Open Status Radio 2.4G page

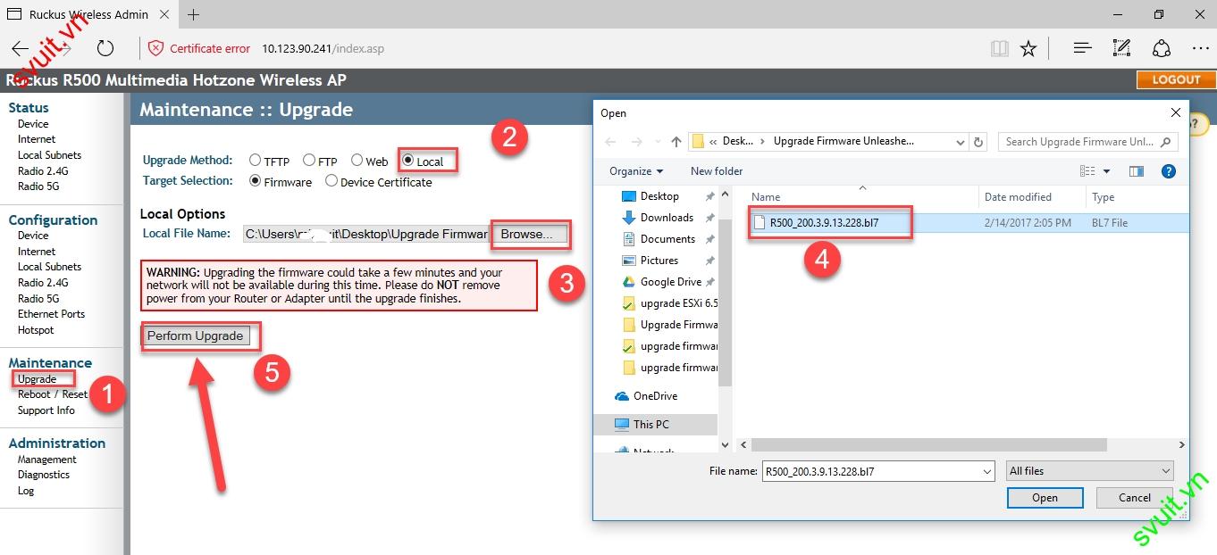tap(43, 171)
